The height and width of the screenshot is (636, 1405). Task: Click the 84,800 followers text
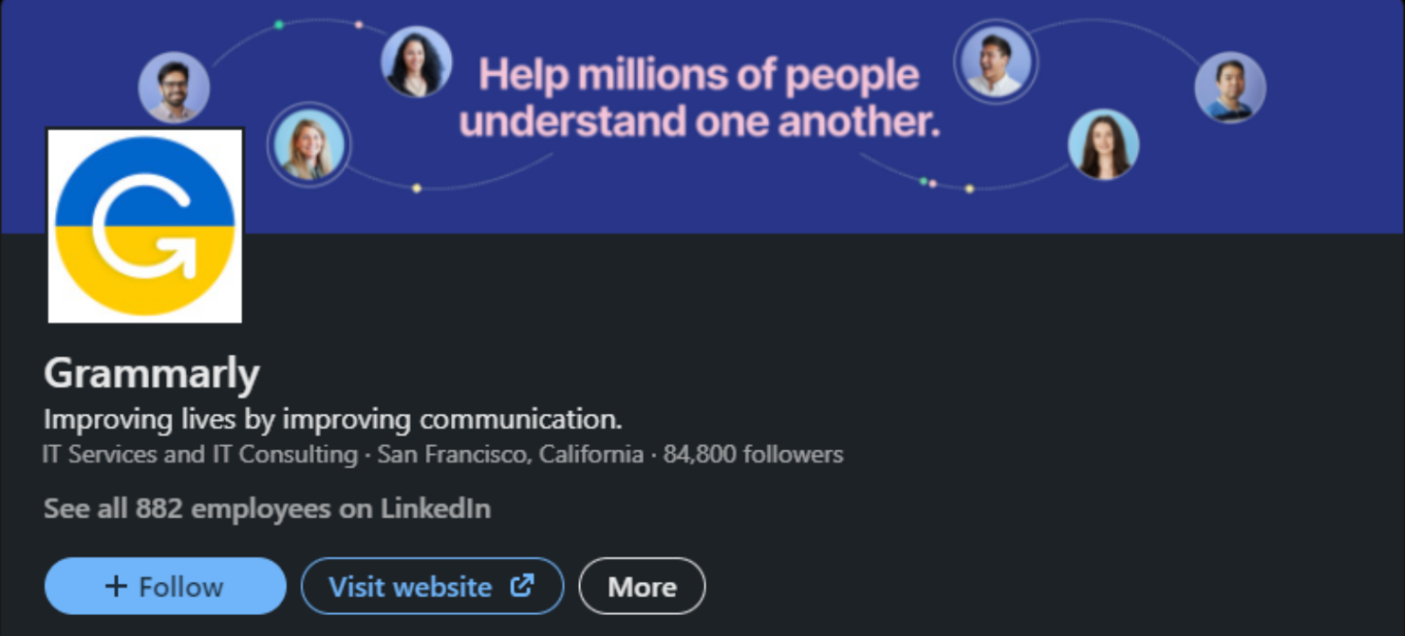[x=752, y=454]
